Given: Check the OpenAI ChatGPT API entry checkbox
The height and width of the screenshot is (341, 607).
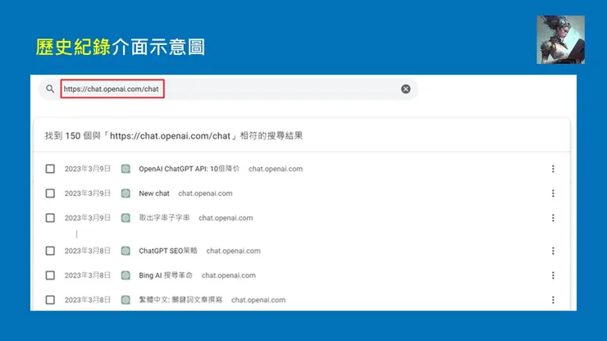Looking at the screenshot, I should [x=50, y=169].
